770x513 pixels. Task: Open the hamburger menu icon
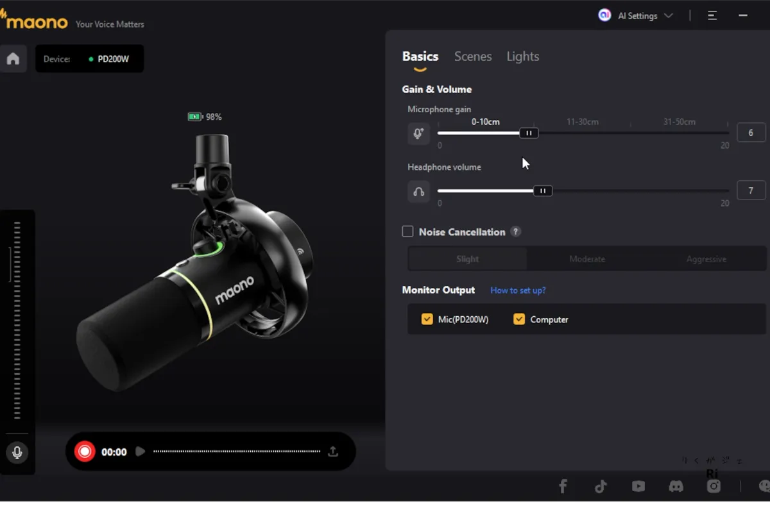[x=712, y=16]
